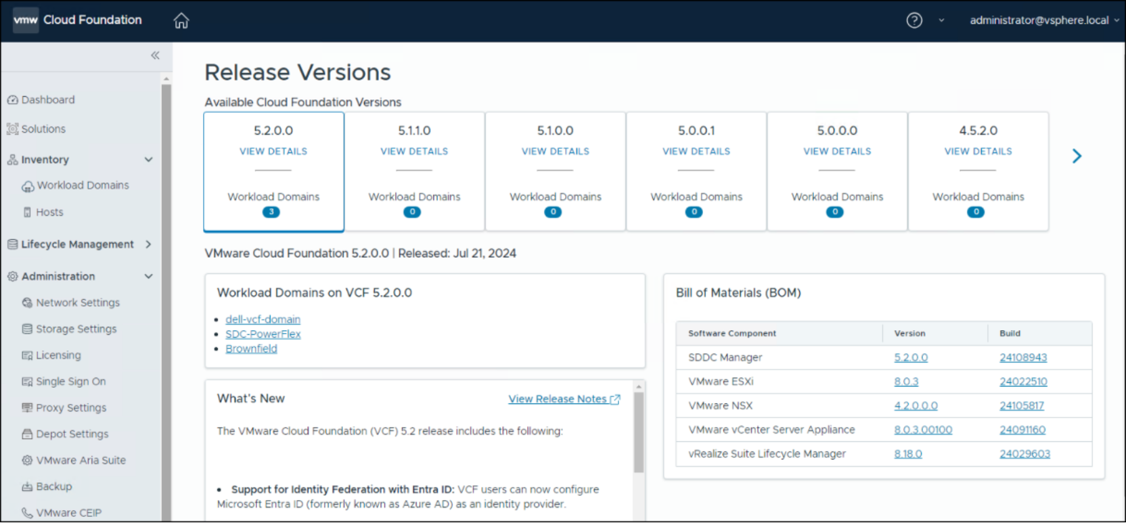The width and height of the screenshot is (1126, 523).
Task: Click the VMware Aria Suite gear icon
Action: click(x=27, y=461)
